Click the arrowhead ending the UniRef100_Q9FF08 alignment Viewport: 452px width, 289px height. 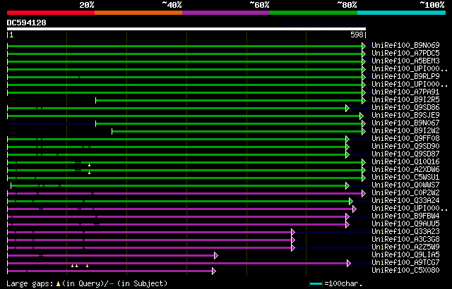347,139
